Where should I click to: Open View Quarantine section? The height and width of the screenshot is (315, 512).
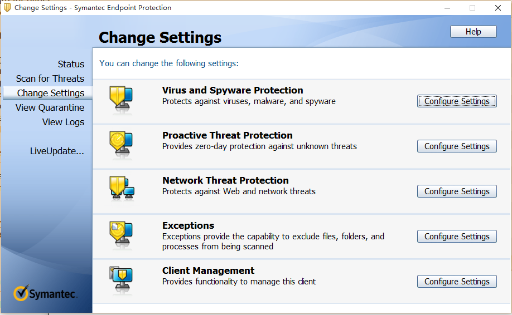coord(50,107)
